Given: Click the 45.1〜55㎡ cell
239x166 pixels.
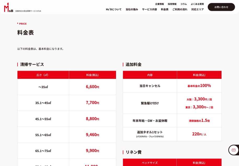Looking at the screenshot, I should (x=43, y=119).
